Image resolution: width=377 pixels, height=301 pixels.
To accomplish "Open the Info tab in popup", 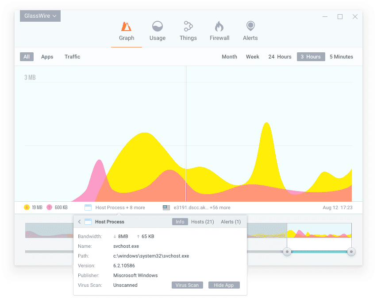I will [180, 222].
